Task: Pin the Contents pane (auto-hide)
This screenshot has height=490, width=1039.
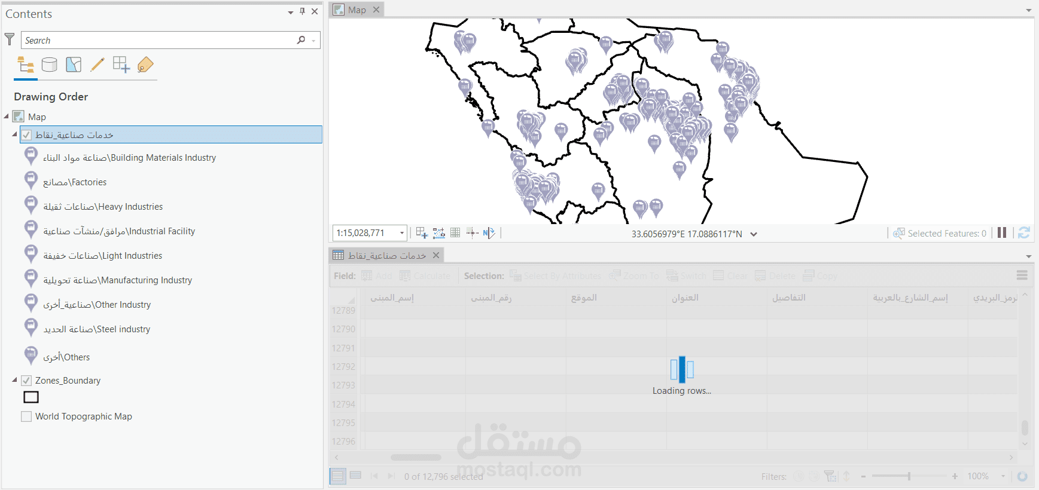Action: 303,11
